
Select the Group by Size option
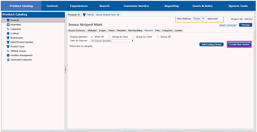pyautogui.click(x=109, y=37)
